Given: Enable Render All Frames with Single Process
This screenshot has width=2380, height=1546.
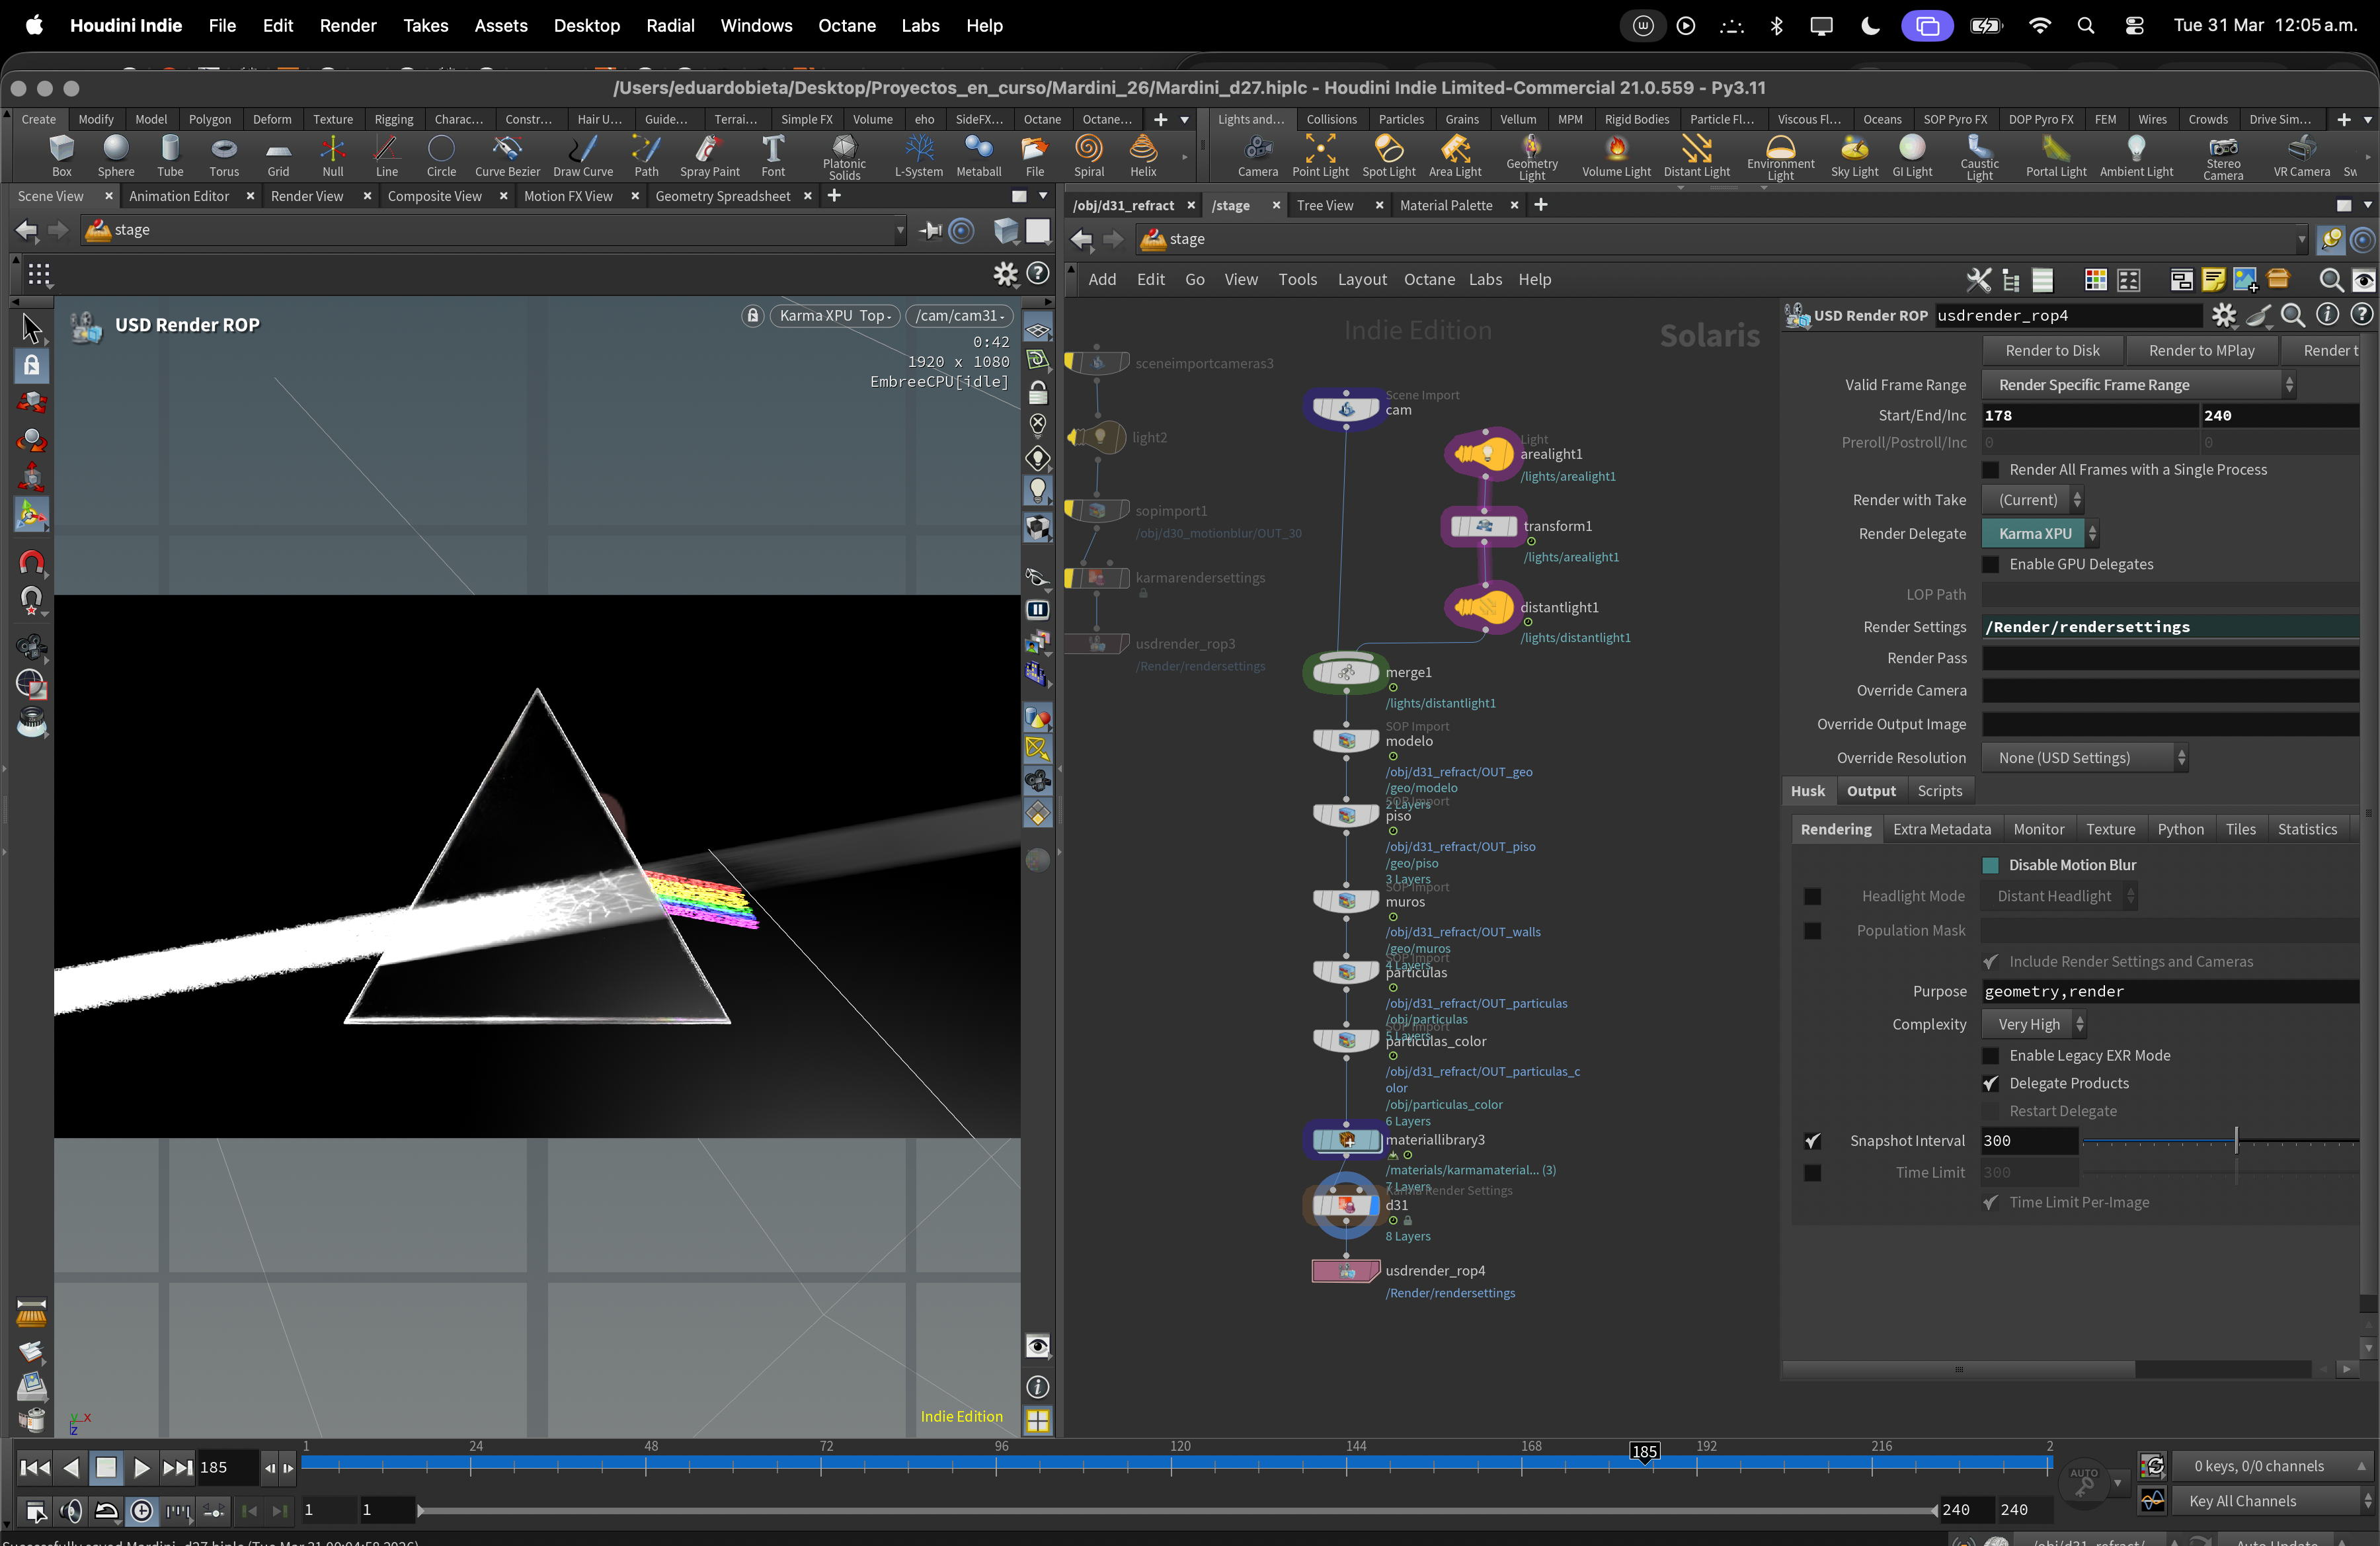Looking at the screenshot, I should pyautogui.click(x=1990, y=470).
